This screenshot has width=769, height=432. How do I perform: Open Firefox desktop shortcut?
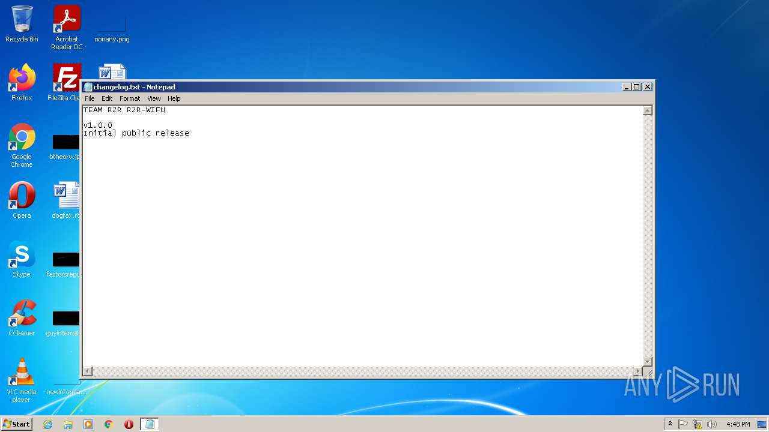[22, 83]
